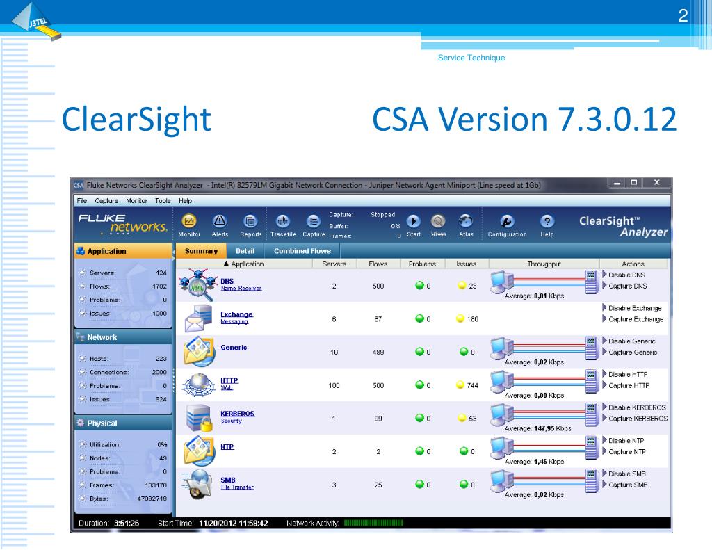The image size is (712, 550).
Task: Open the NTP application link
Action: 227,447
